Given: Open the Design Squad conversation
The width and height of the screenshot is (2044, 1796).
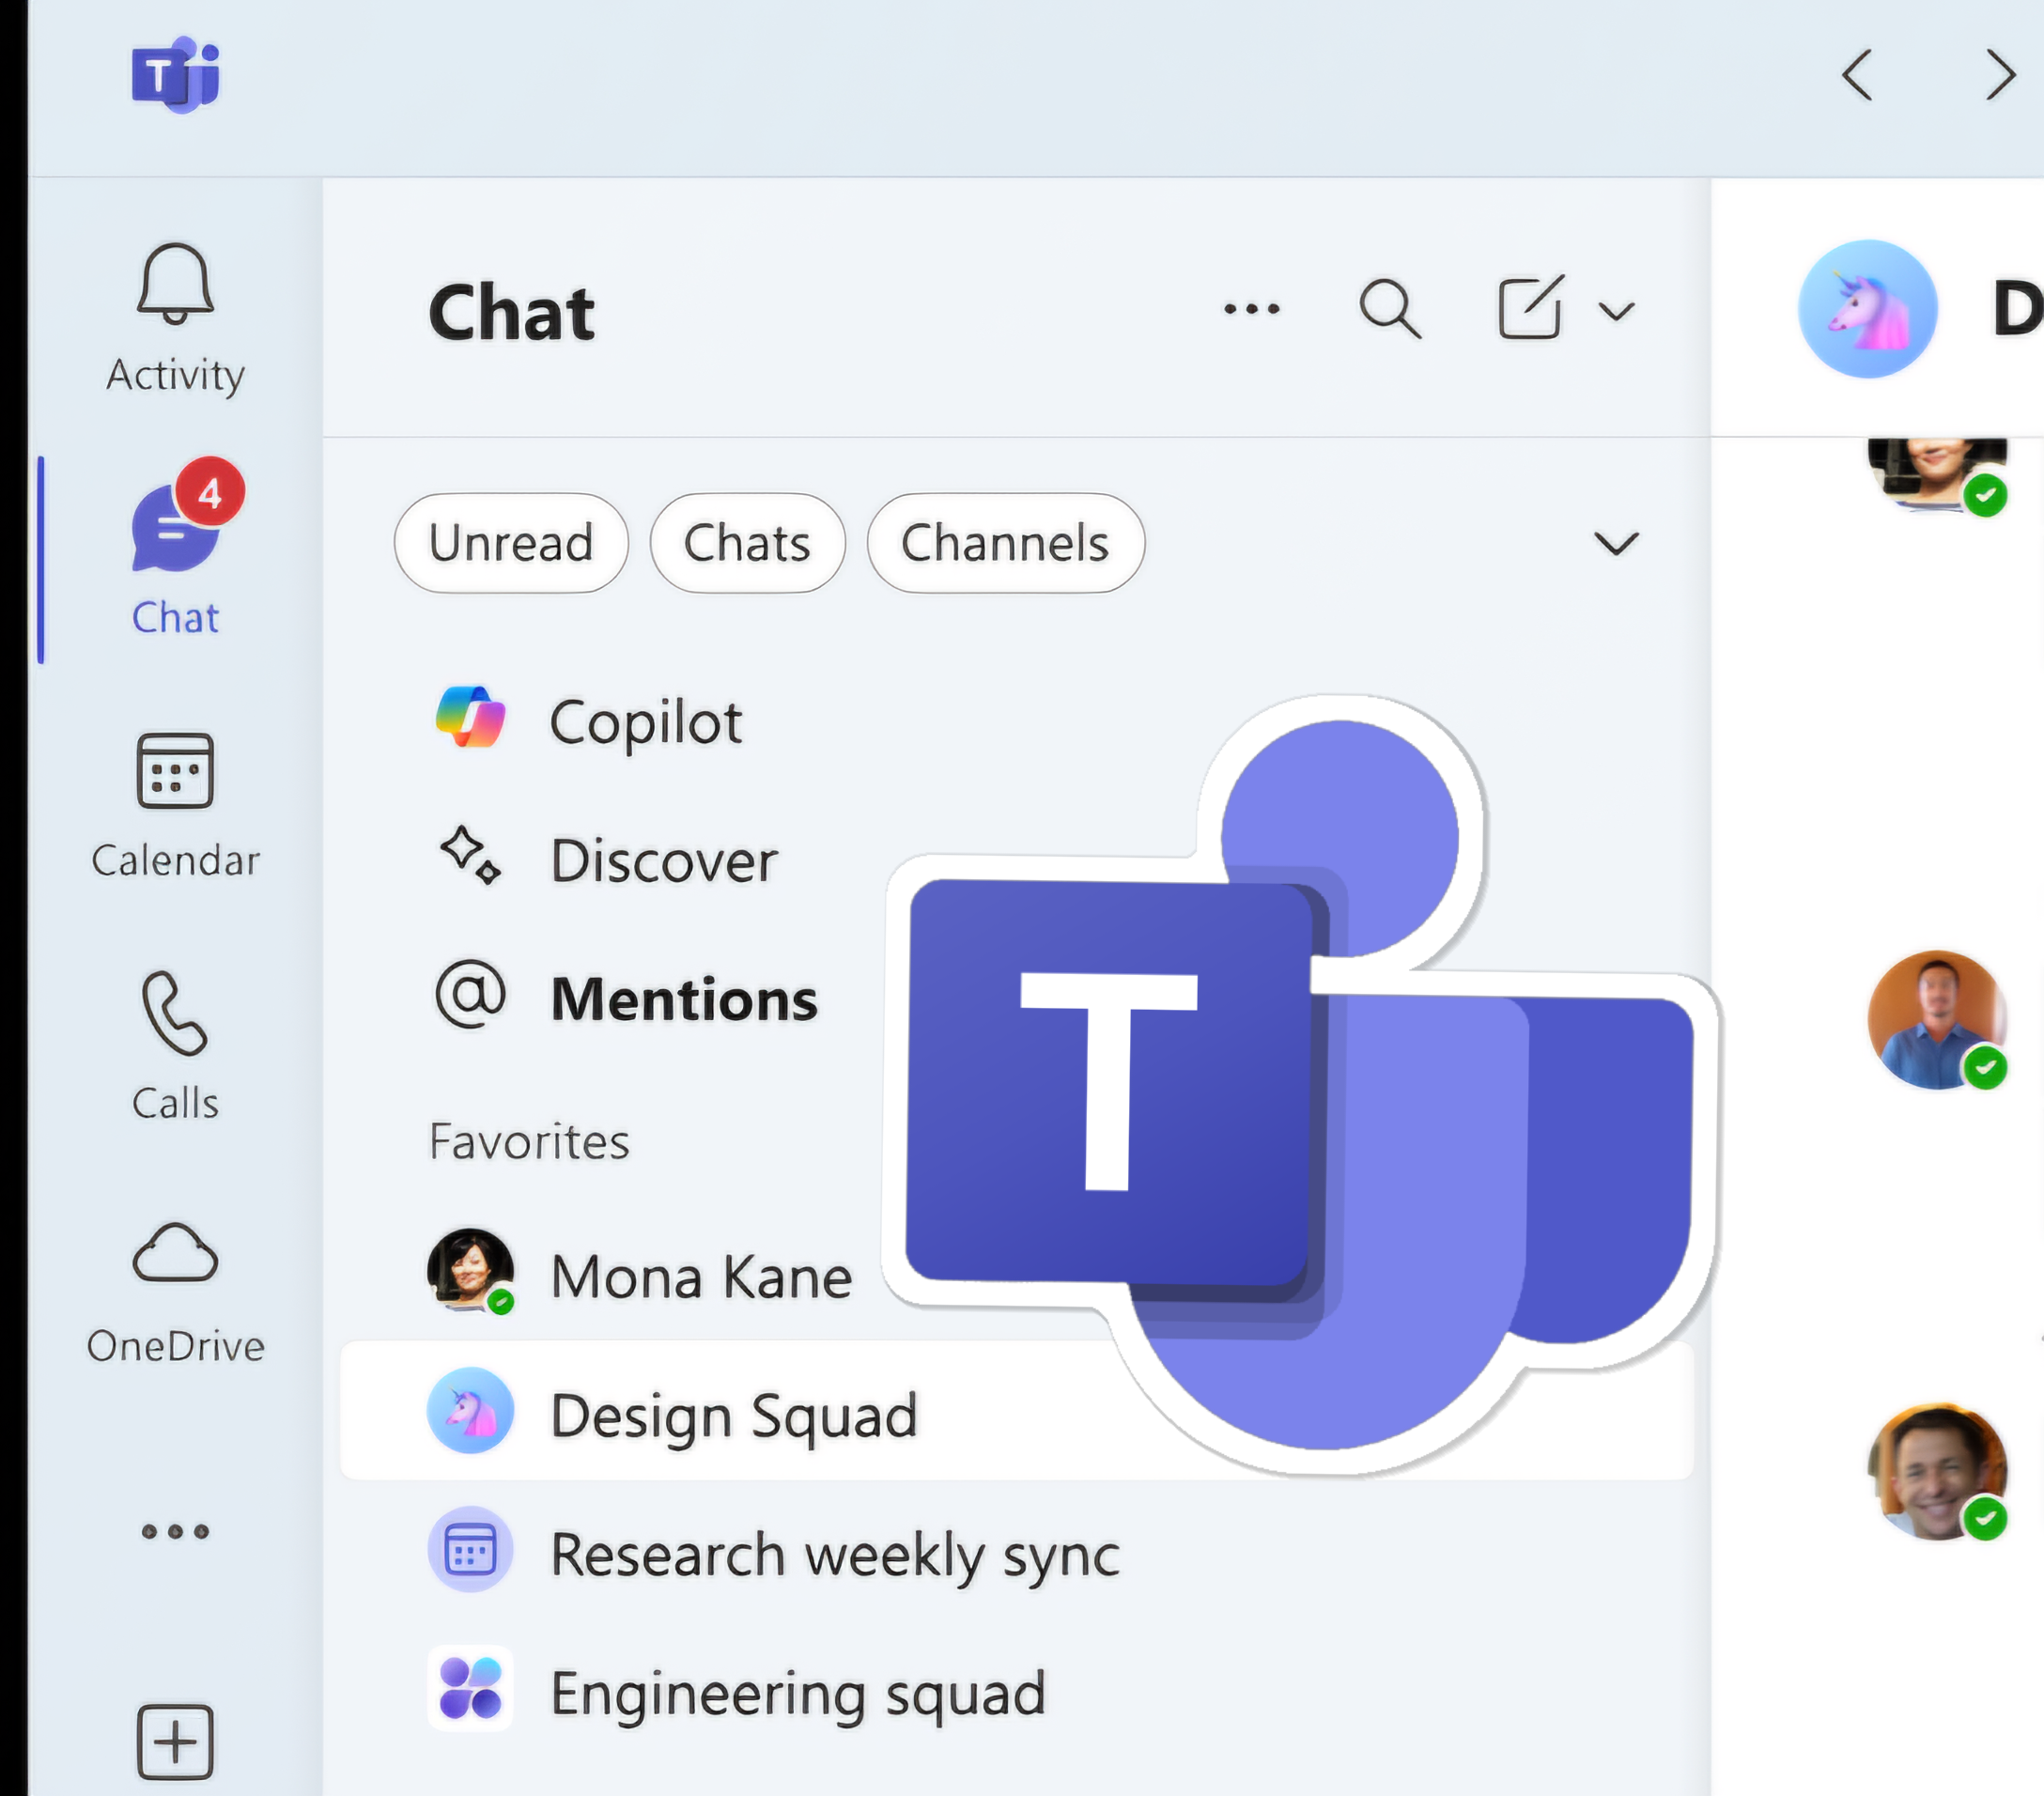Looking at the screenshot, I should [x=735, y=1414].
